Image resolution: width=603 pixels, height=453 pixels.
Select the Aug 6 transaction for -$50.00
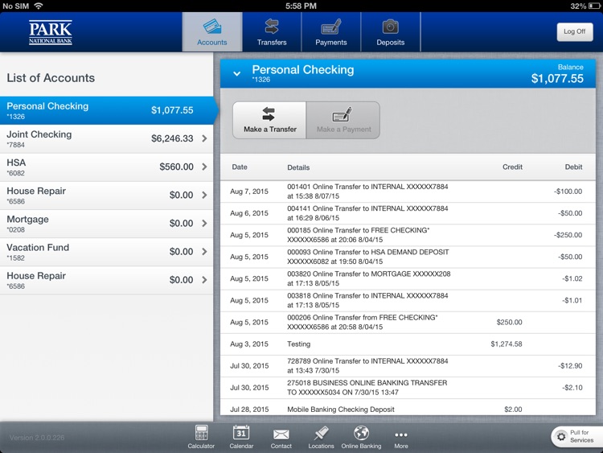tap(408, 213)
